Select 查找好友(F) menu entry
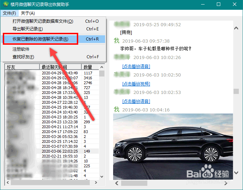Screen dimensions: 243x190 (53, 57)
